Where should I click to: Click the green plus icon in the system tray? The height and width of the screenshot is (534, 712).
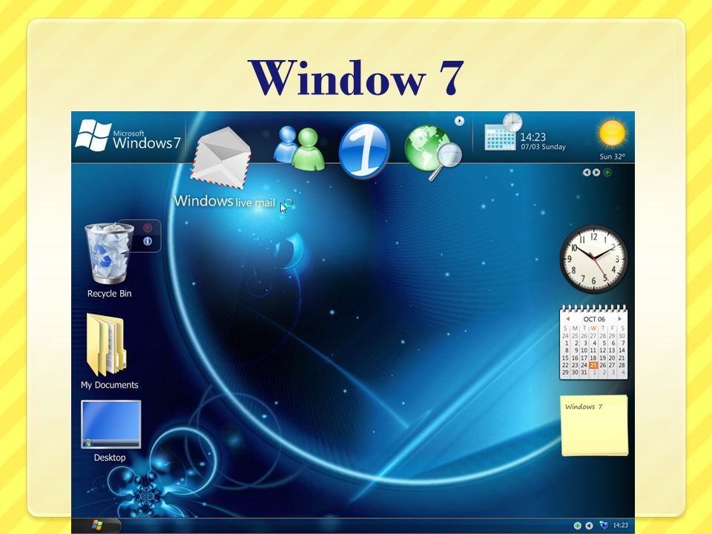click(x=578, y=525)
